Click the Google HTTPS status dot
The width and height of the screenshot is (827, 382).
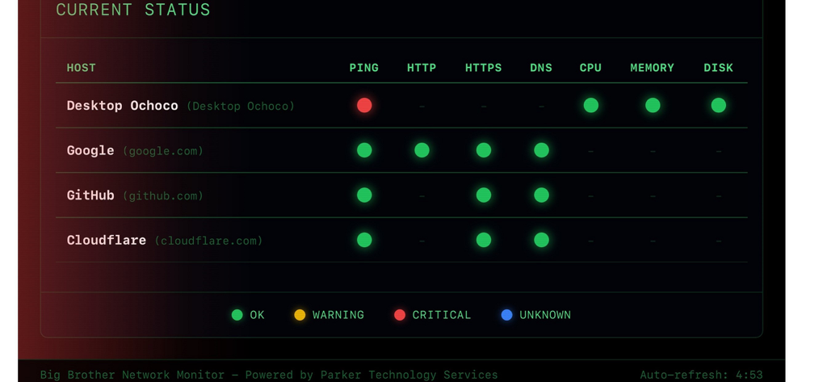click(x=484, y=150)
